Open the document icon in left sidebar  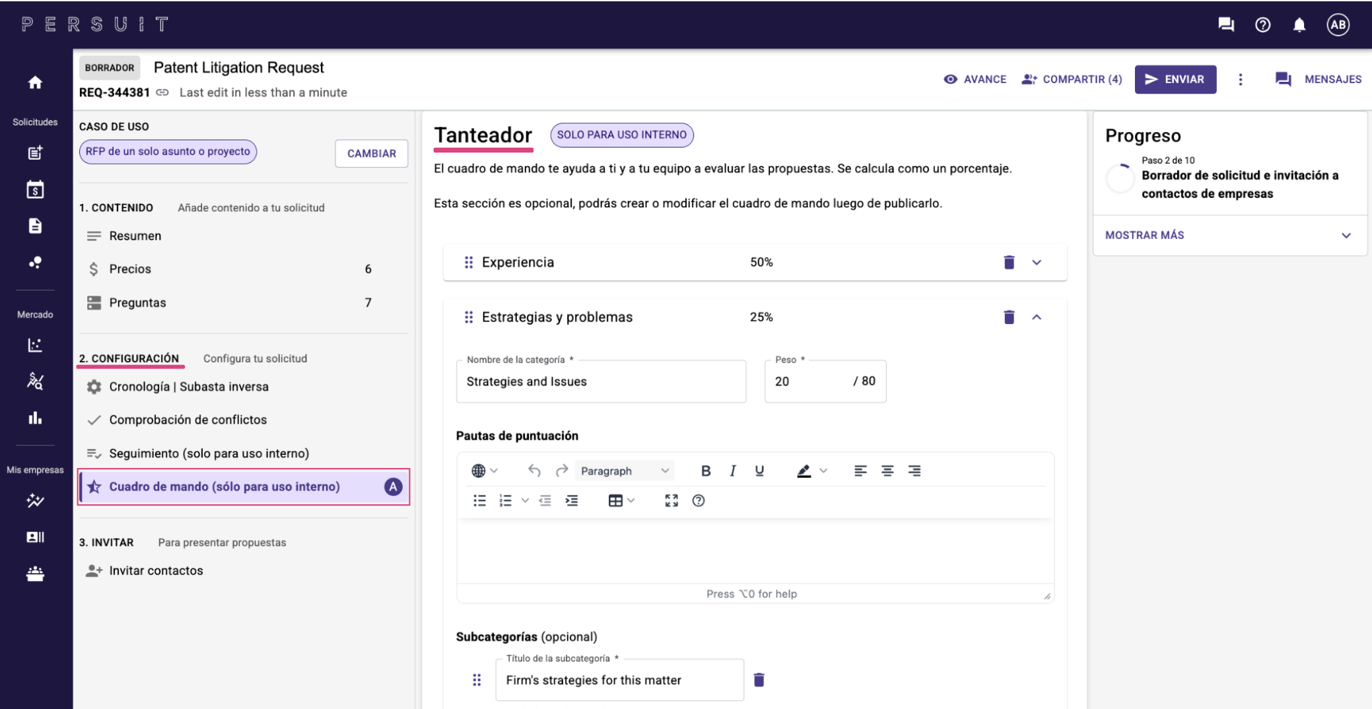click(x=35, y=226)
